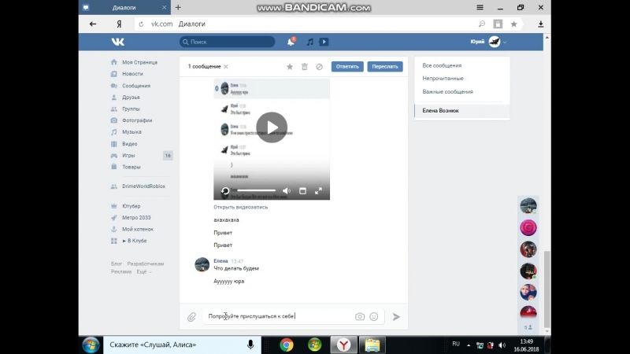Click the Реклама footer link

pyautogui.click(x=121, y=271)
